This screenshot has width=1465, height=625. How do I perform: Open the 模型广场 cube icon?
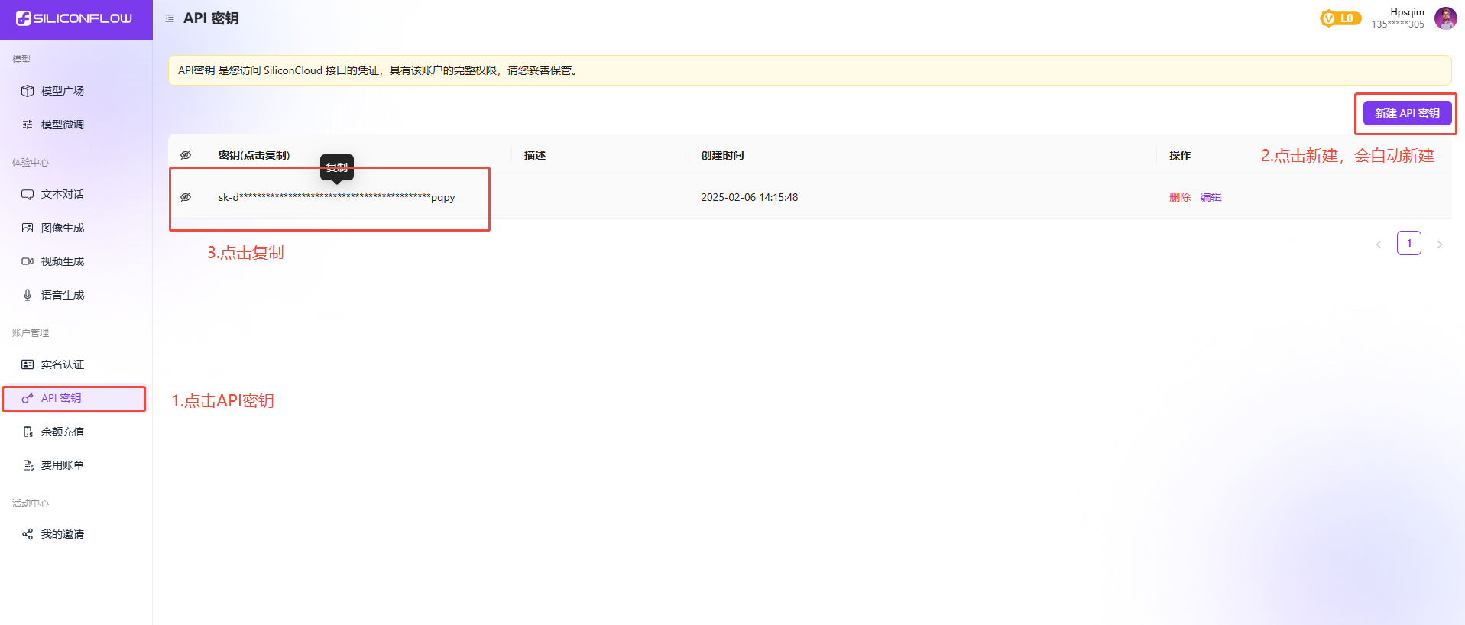[x=28, y=91]
